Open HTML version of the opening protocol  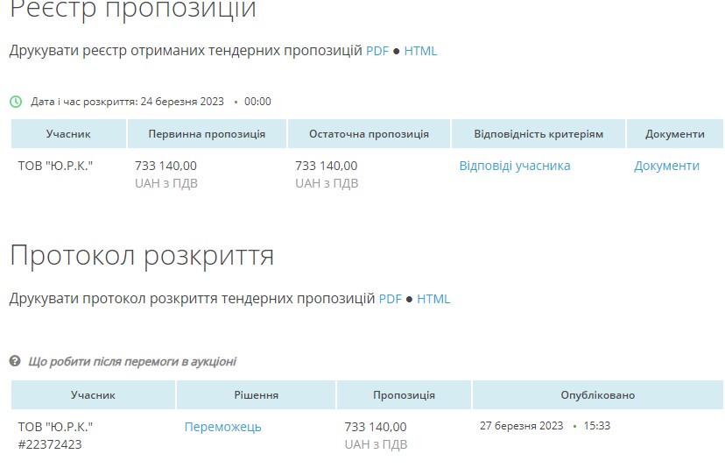click(433, 299)
